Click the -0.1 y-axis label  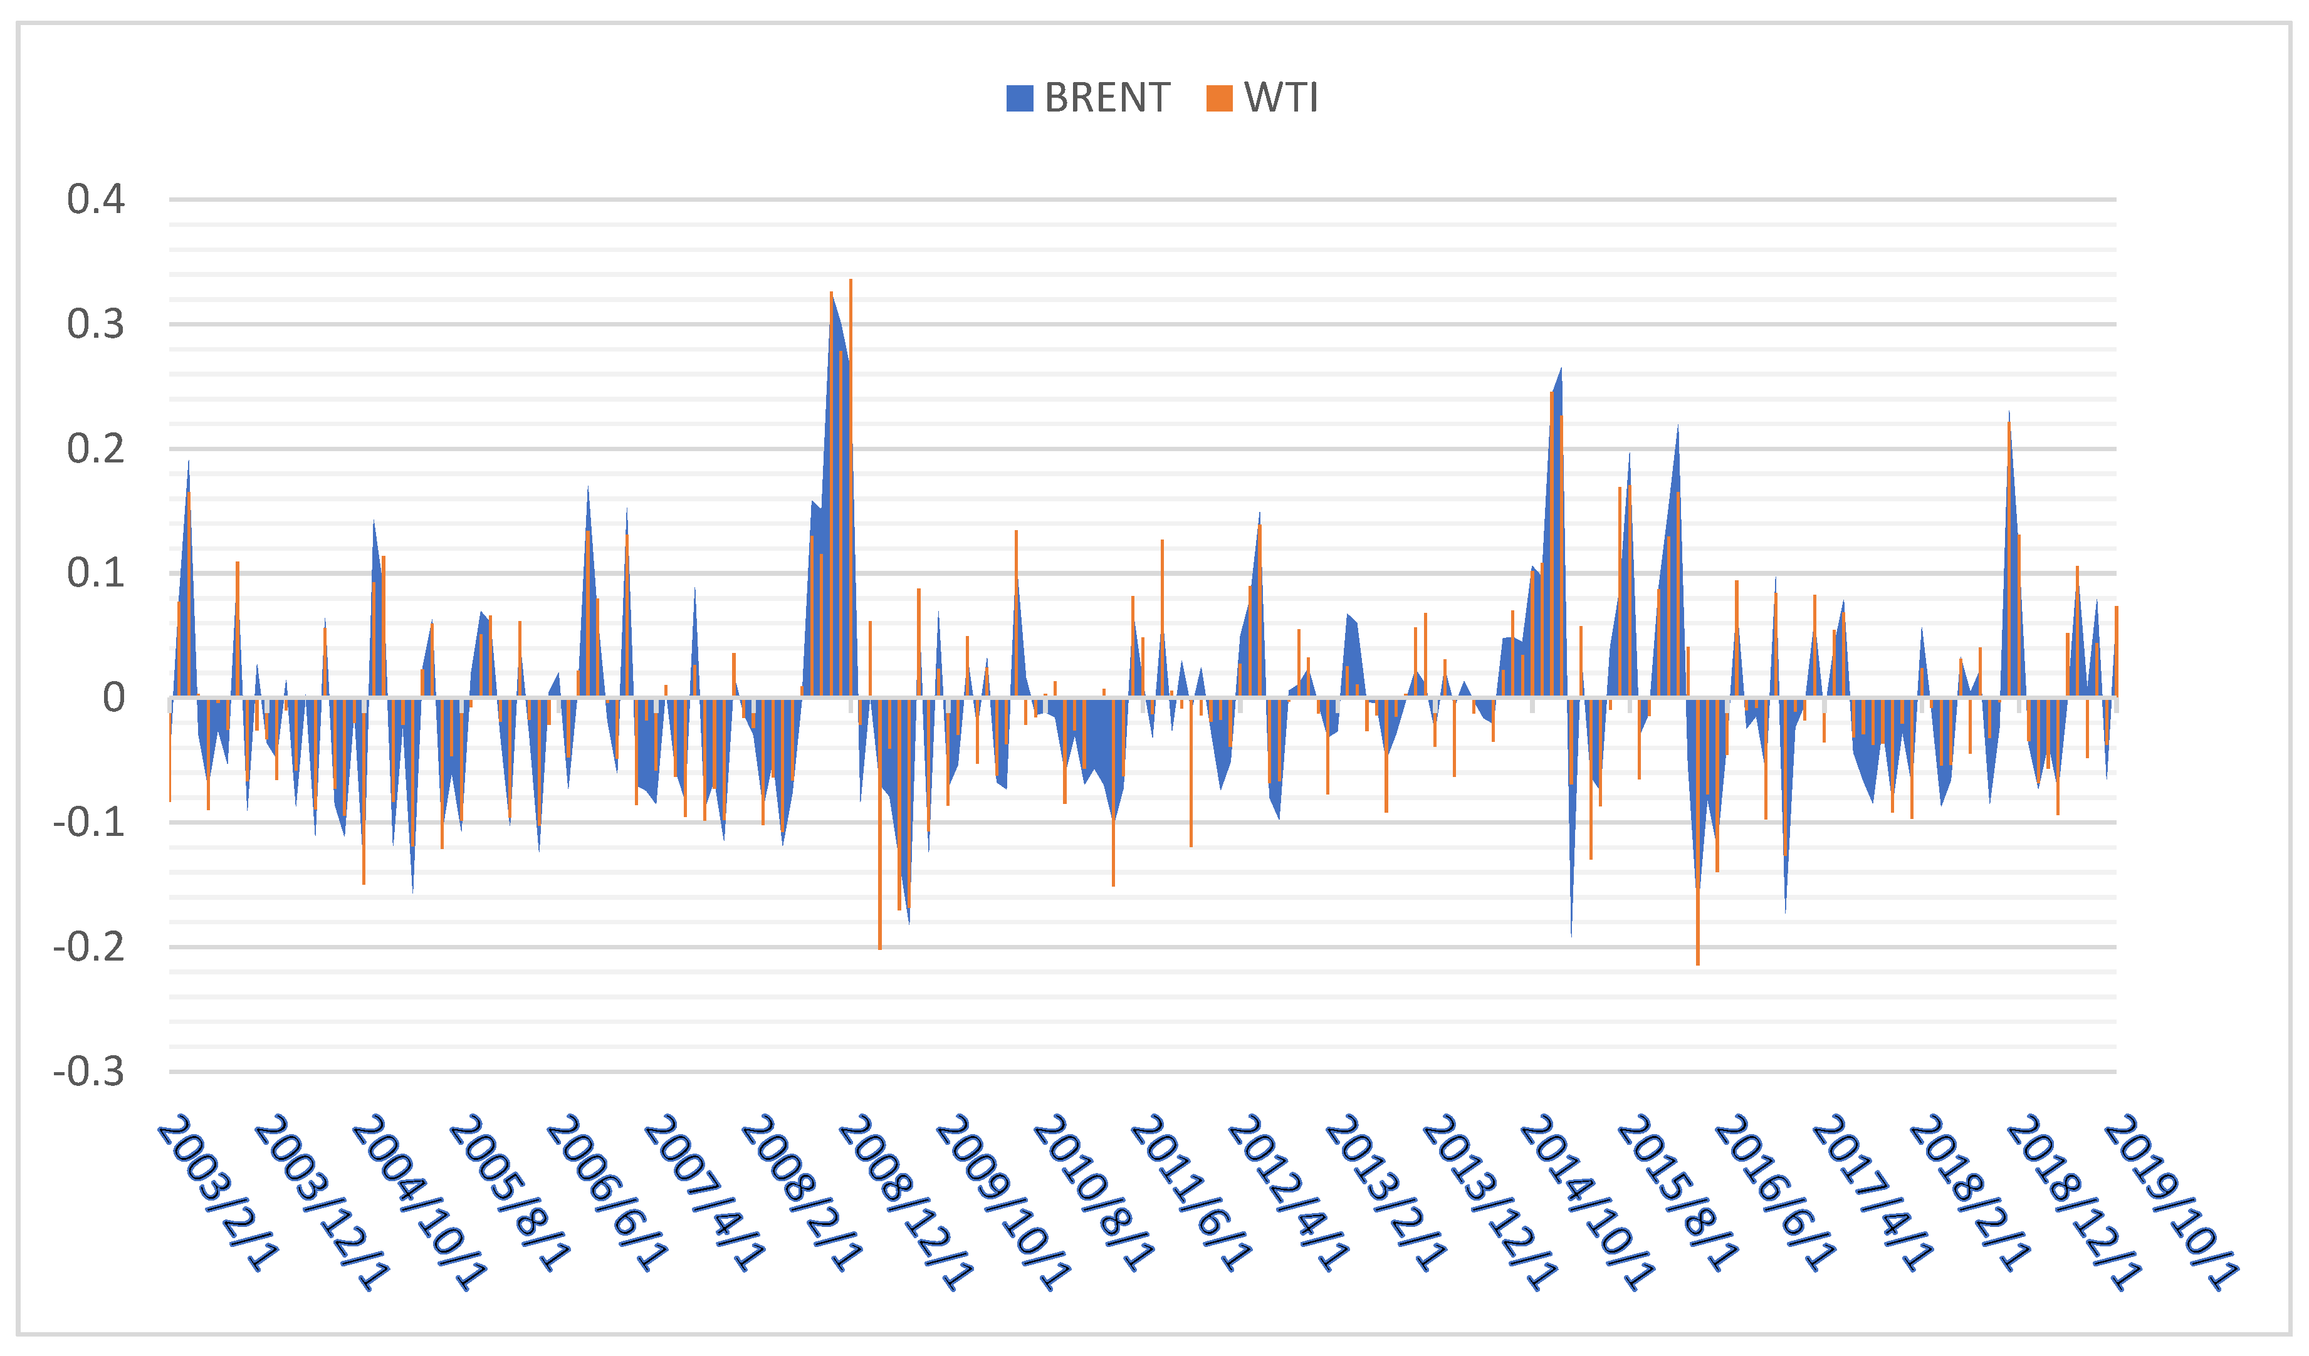(x=89, y=823)
